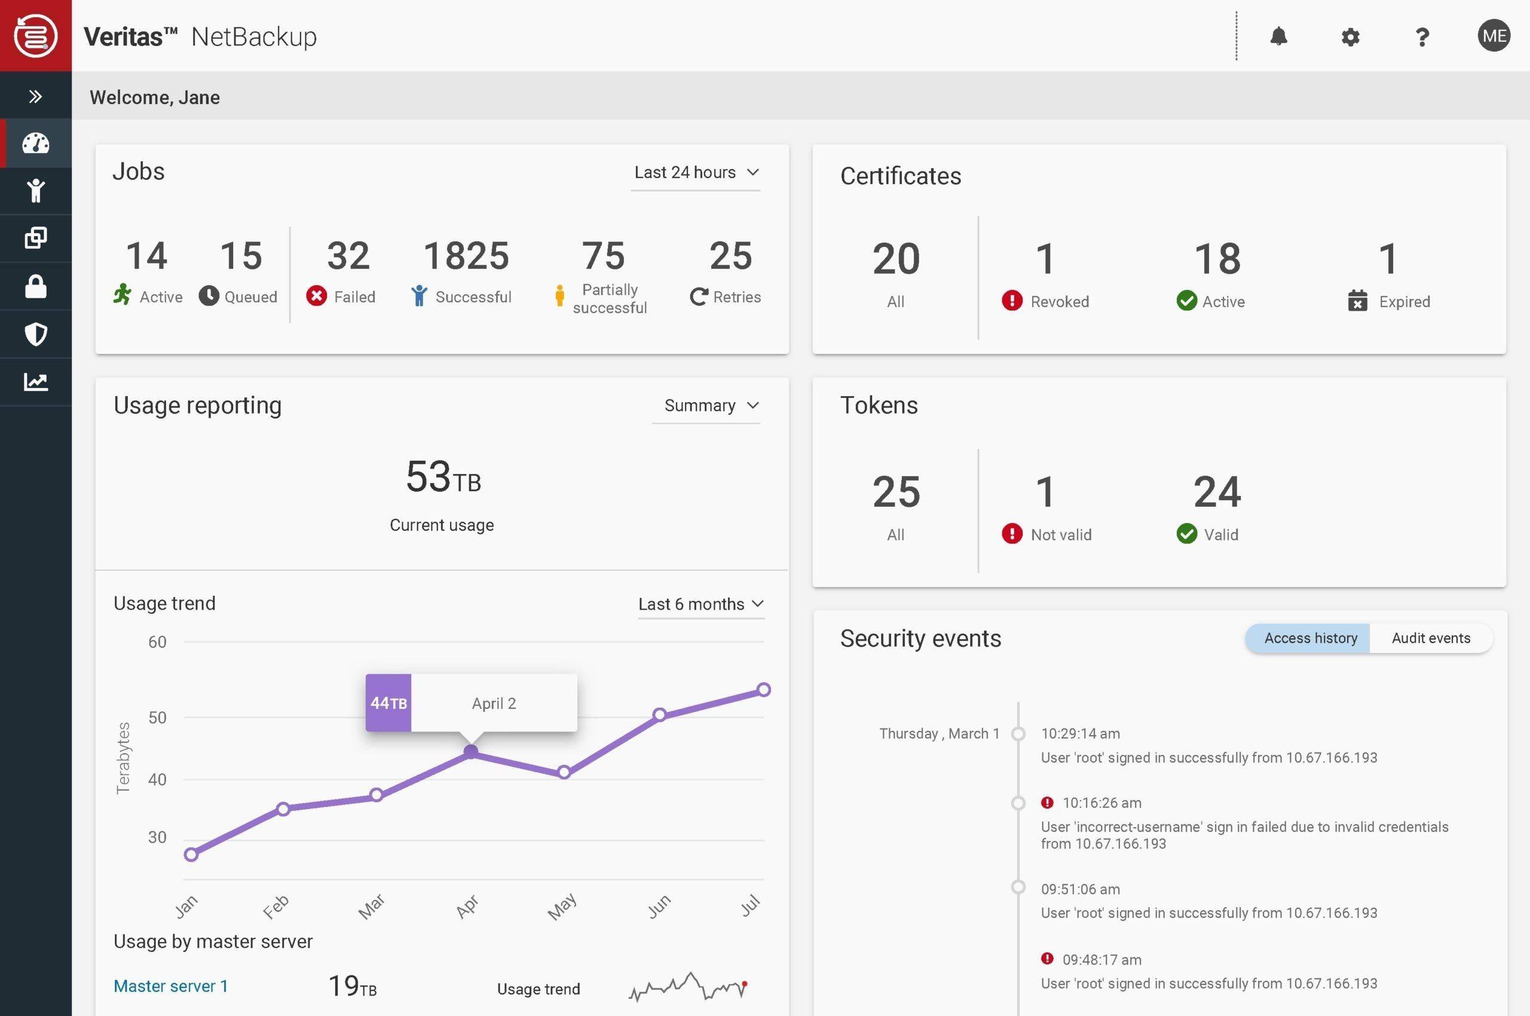Open help question mark icon
This screenshot has height=1016, width=1530.
point(1422,37)
